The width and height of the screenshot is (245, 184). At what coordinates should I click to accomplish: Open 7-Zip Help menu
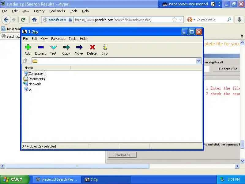coord(83,39)
